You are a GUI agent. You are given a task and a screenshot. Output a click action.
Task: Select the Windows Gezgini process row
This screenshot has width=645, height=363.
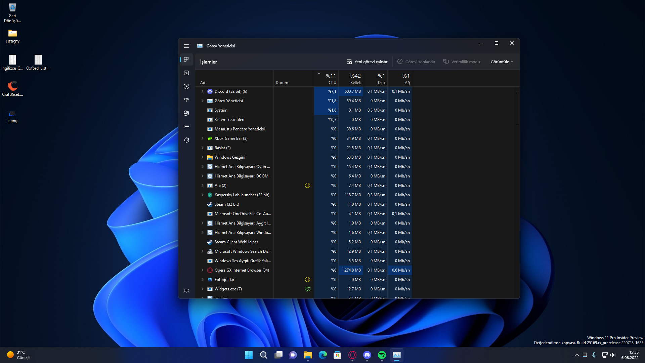click(x=230, y=157)
